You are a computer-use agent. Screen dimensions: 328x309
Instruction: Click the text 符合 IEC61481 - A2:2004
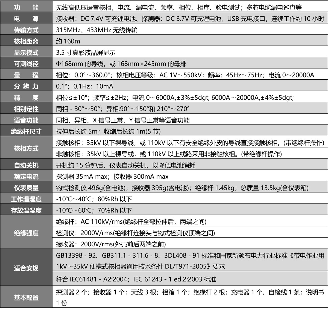91,279
